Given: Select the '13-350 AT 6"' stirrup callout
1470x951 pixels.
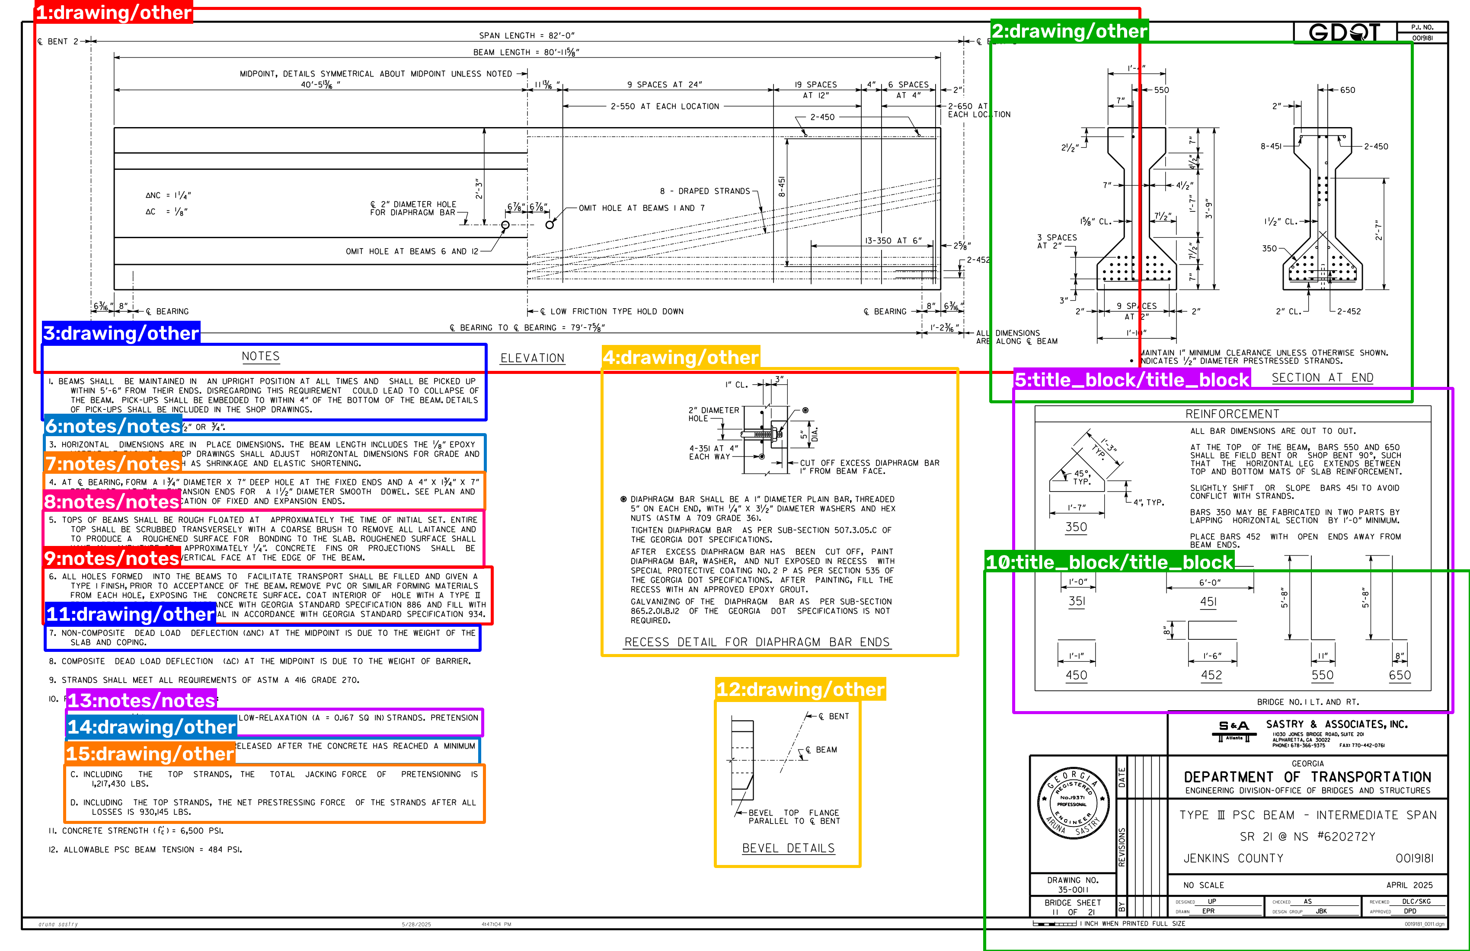Looking at the screenshot, I should pos(893,241).
